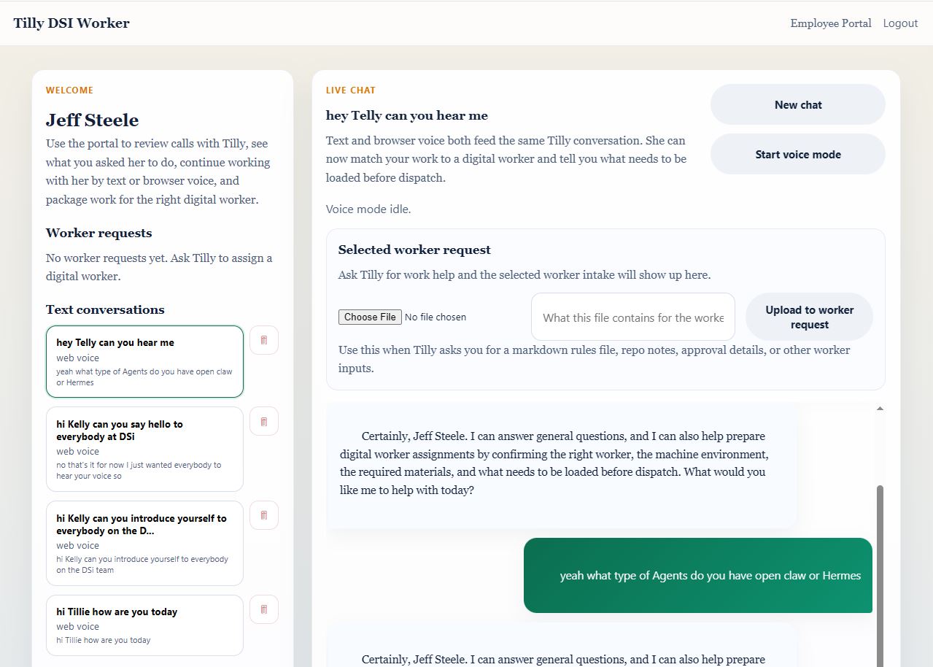Screen dimensions: 933x667
Task: Click the 'Worker requests' heading
Action: [99, 233]
